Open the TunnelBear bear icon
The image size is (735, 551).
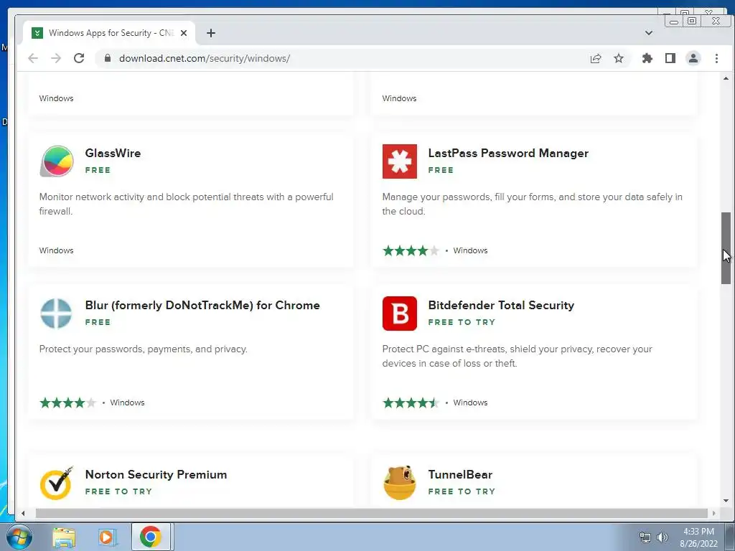[399, 483]
